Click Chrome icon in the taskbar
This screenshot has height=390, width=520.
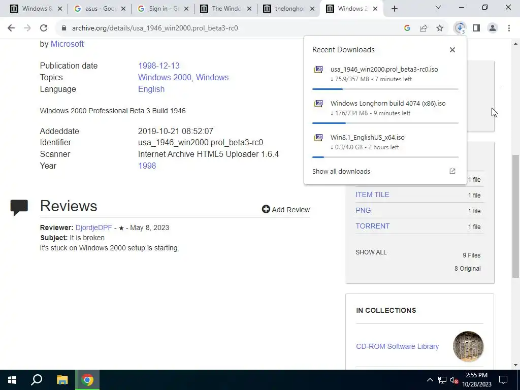click(x=87, y=380)
